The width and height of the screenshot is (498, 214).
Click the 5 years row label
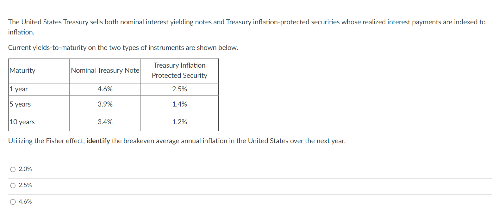pyautogui.click(x=20, y=104)
